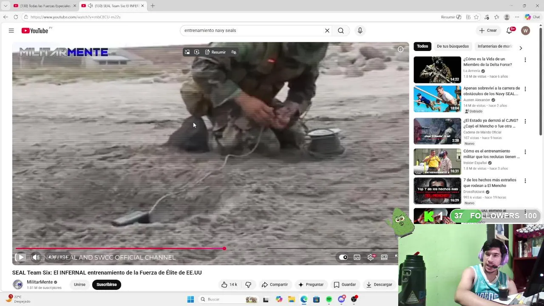This screenshot has width=544, height=306.
Task: Dislike the video with thumbs down
Action: pos(249,285)
